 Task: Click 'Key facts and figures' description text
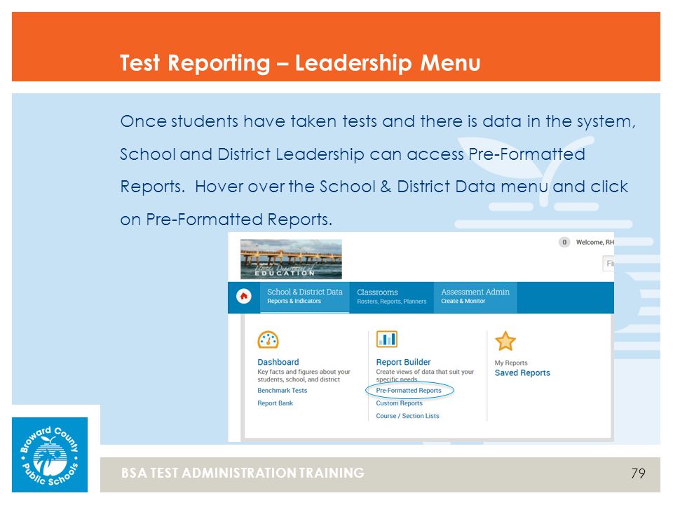(x=304, y=375)
